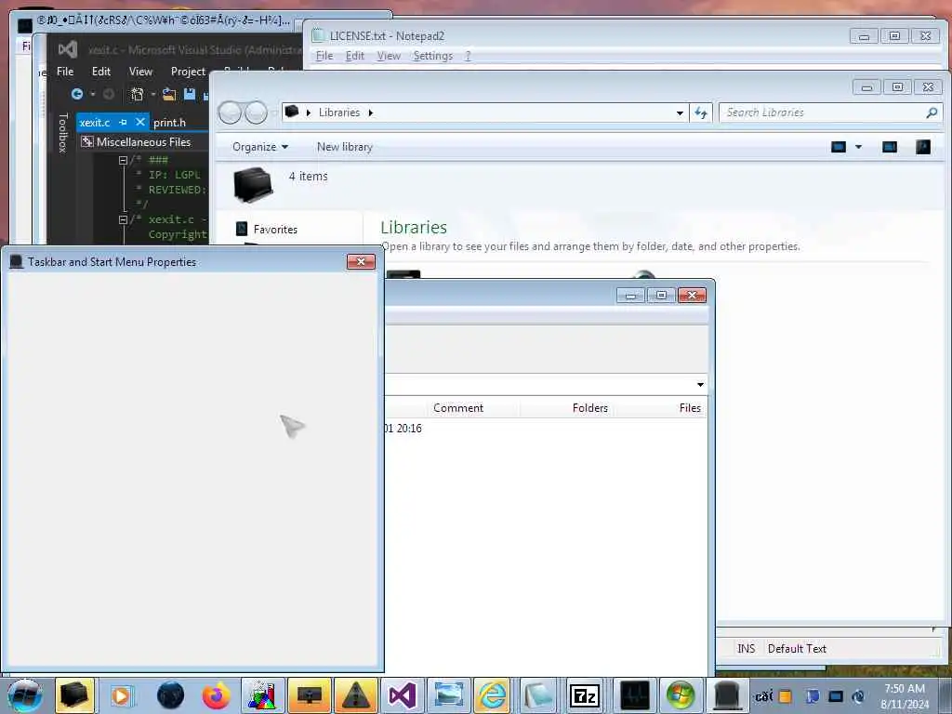Open Visual Studio File menu

click(x=65, y=72)
